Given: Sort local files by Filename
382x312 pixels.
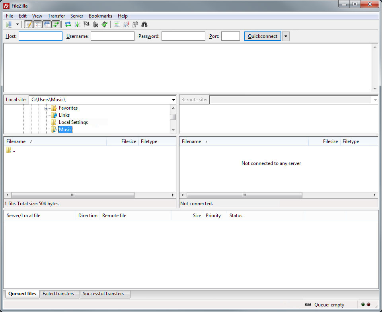Looking at the screenshot, I should (x=55, y=141).
